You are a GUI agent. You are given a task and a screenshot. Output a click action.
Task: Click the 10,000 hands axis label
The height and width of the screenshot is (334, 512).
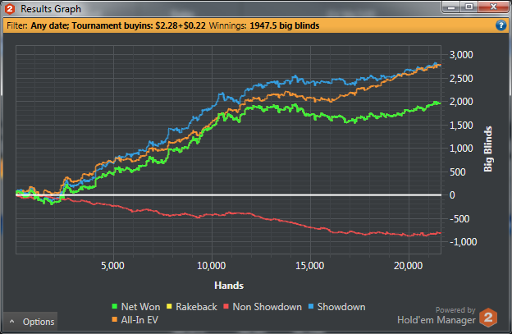pos(212,266)
